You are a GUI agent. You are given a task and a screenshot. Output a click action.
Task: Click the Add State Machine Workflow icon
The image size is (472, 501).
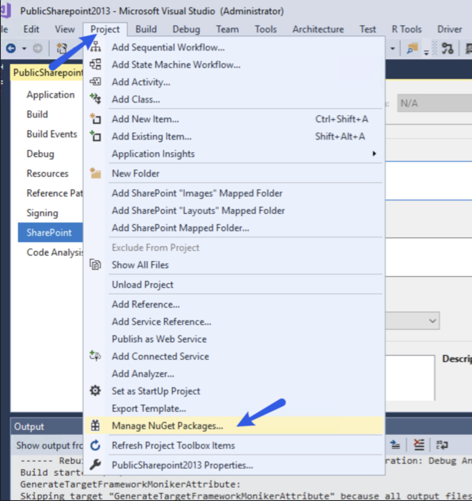95,64
